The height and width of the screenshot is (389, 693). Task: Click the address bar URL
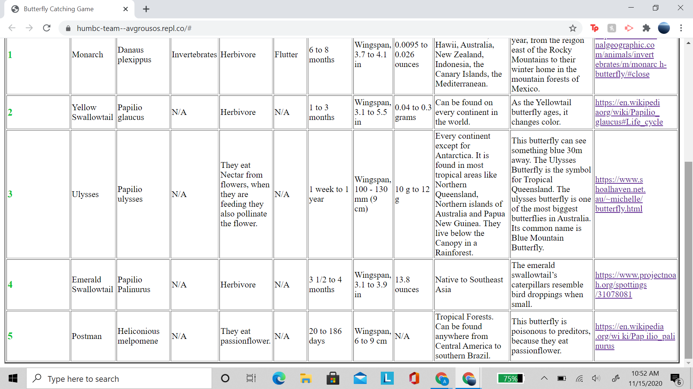pyautogui.click(x=134, y=28)
